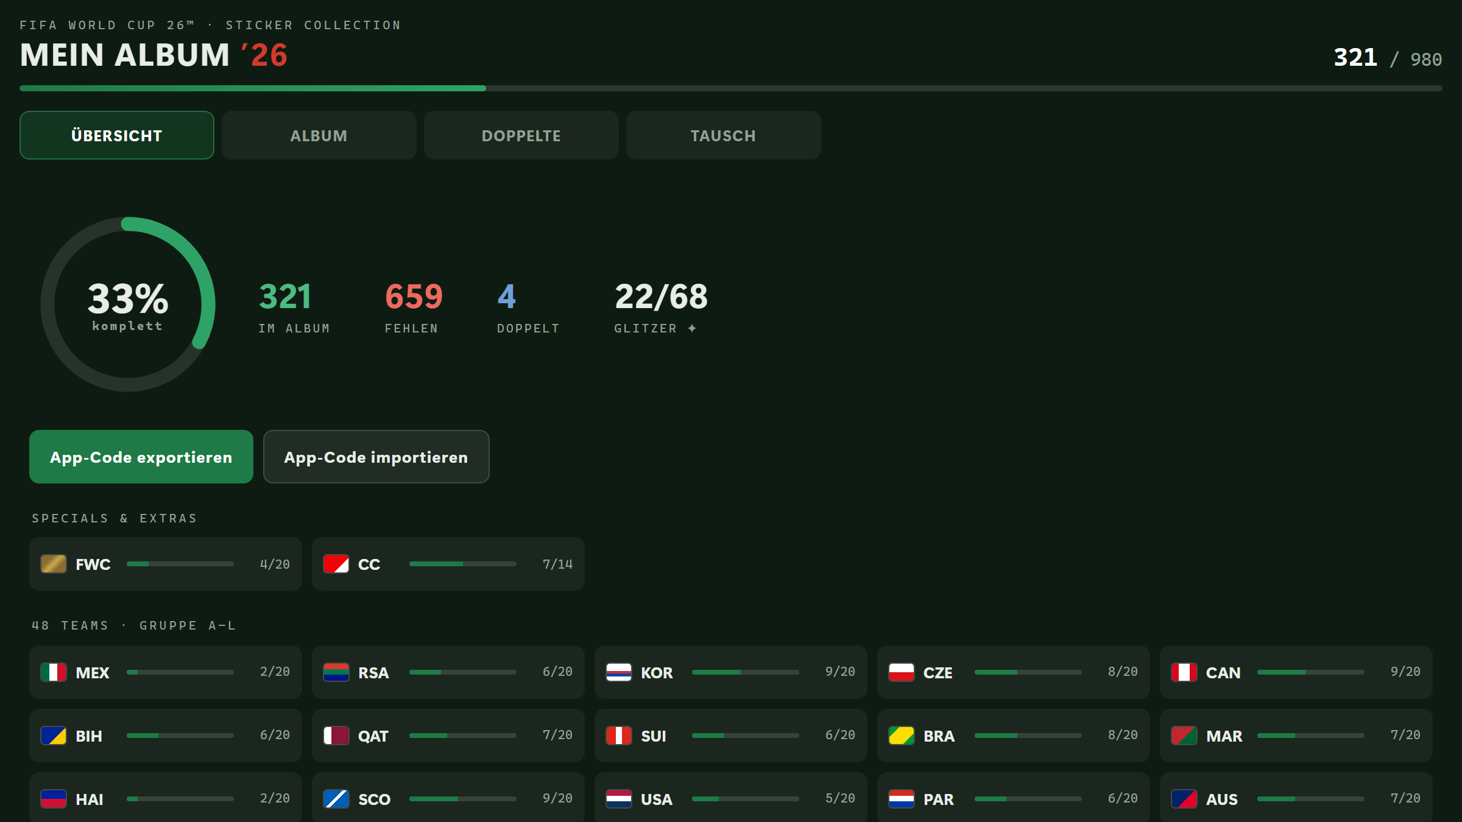Click the RSA flag icon
1462x822 pixels.
click(336, 672)
